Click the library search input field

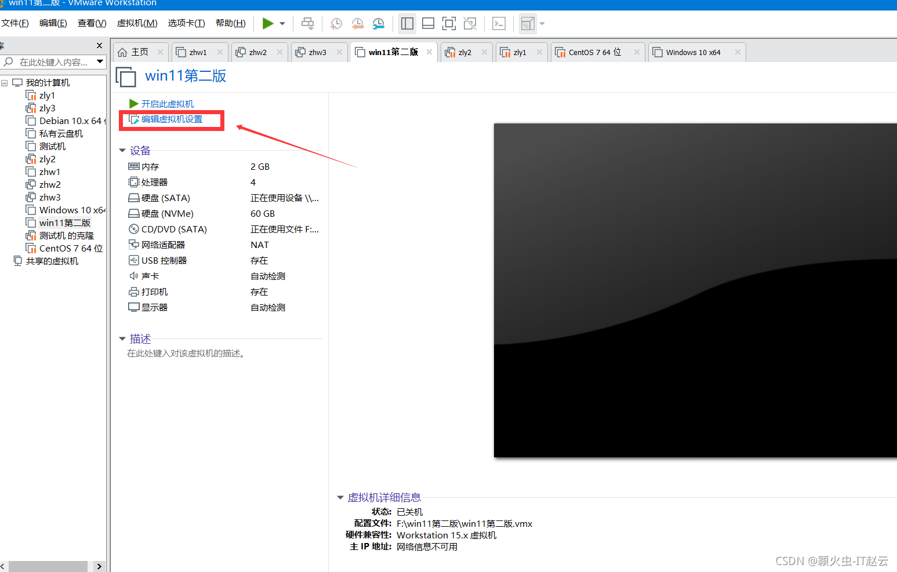click(x=54, y=62)
